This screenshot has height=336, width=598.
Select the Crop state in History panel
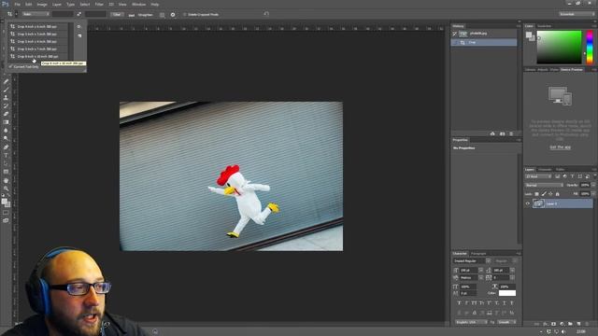click(x=484, y=42)
